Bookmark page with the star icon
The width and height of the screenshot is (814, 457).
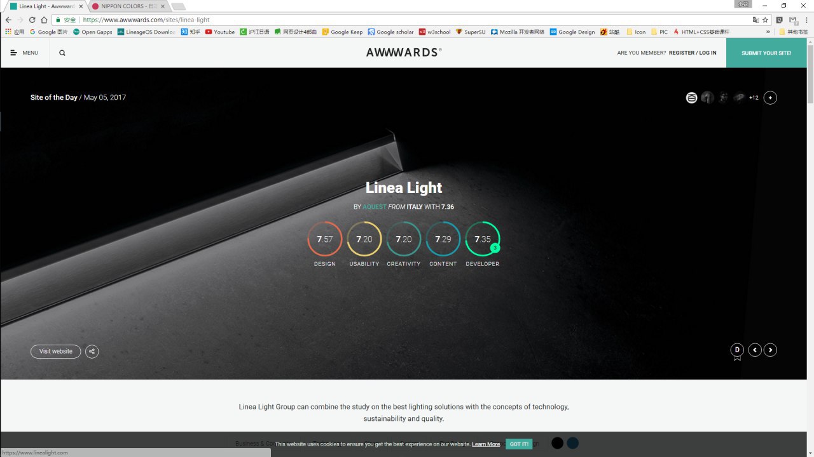(766, 20)
